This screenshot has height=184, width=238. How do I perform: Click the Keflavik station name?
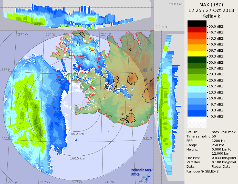(x=211, y=16)
